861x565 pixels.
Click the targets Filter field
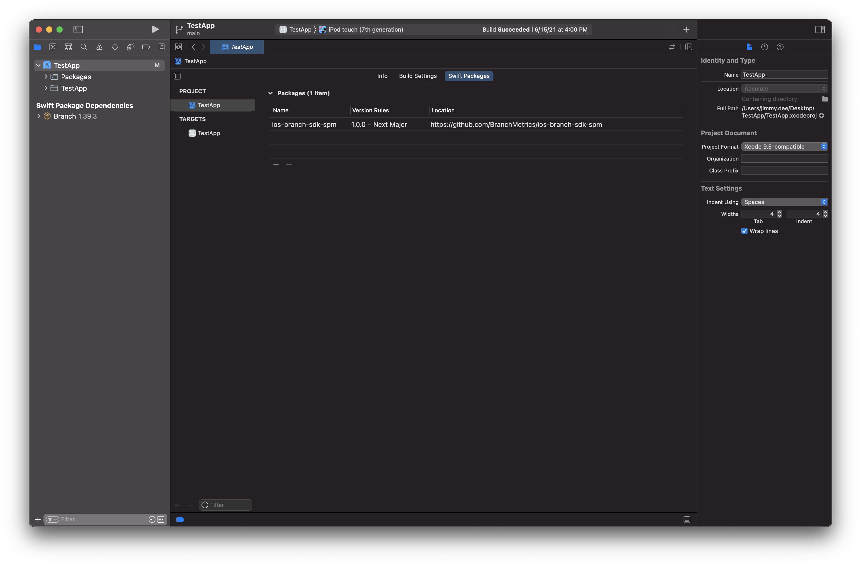[x=225, y=505]
